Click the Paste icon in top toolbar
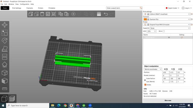This screenshot has height=108, width=193. coord(66,14)
